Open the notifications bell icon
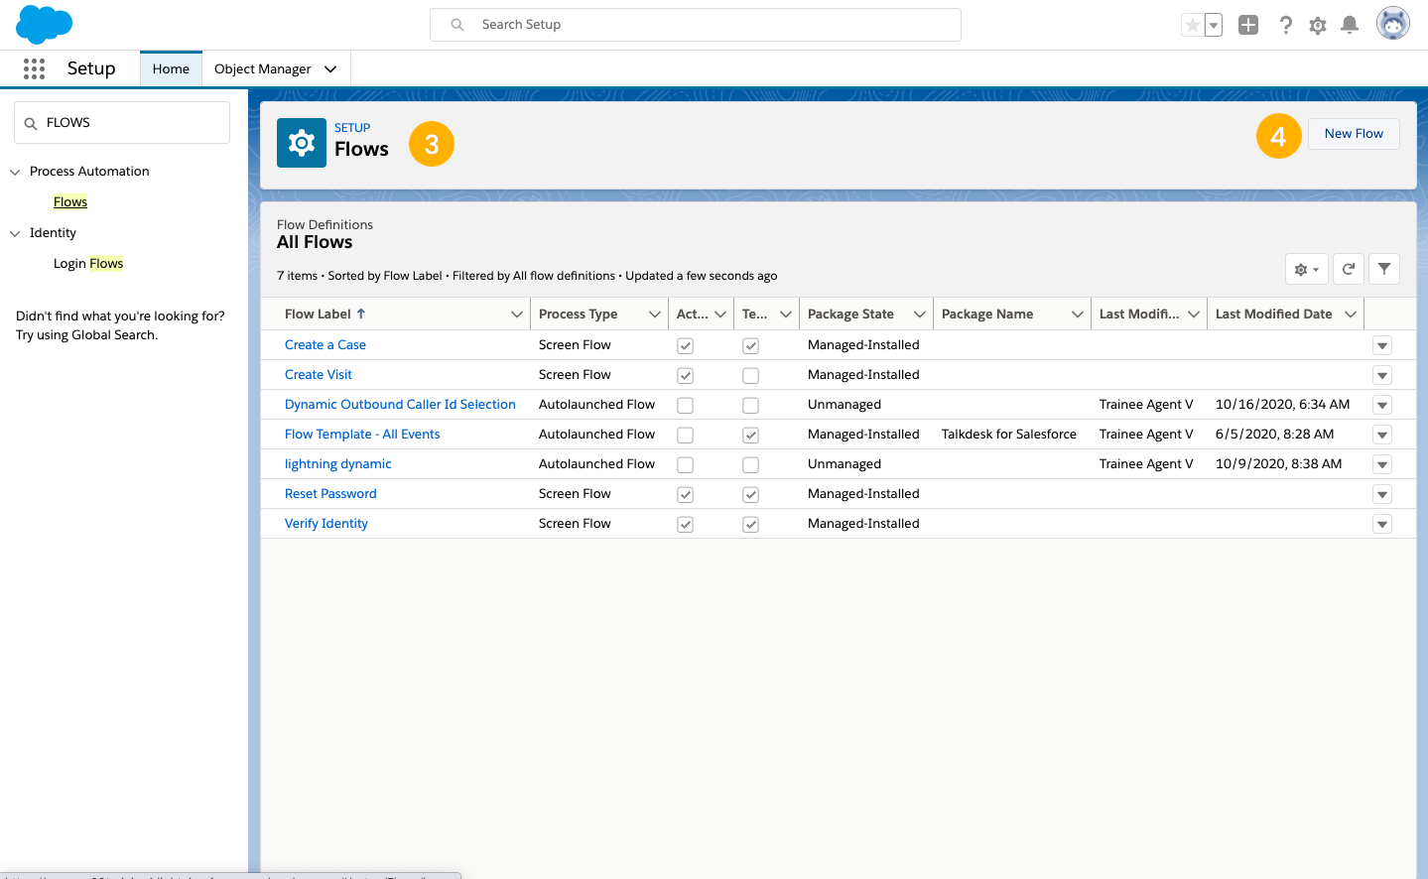The height and width of the screenshot is (879, 1428). (1349, 24)
